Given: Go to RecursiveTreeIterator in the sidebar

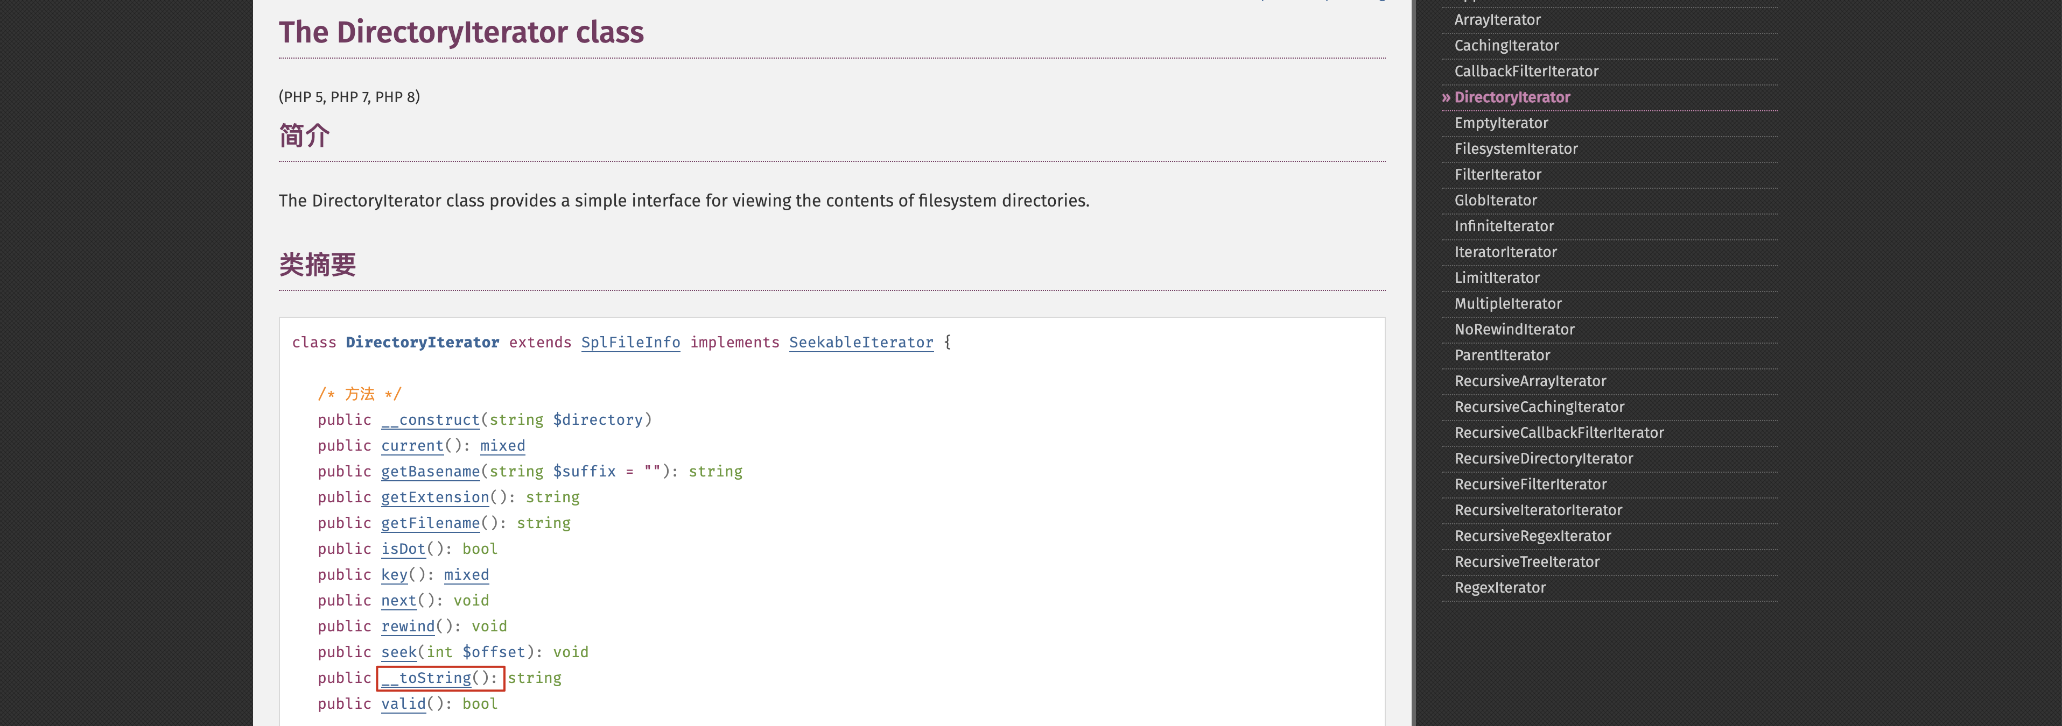Looking at the screenshot, I should (x=1526, y=562).
